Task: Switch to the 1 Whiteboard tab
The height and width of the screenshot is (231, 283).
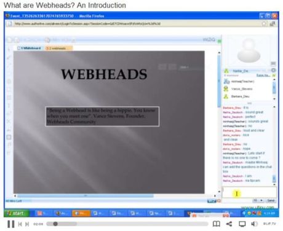Action: 29,48
